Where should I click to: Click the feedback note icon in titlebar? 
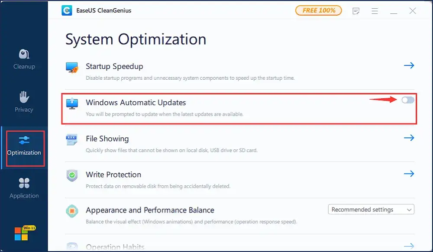pyautogui.click(x=356, y=11)
